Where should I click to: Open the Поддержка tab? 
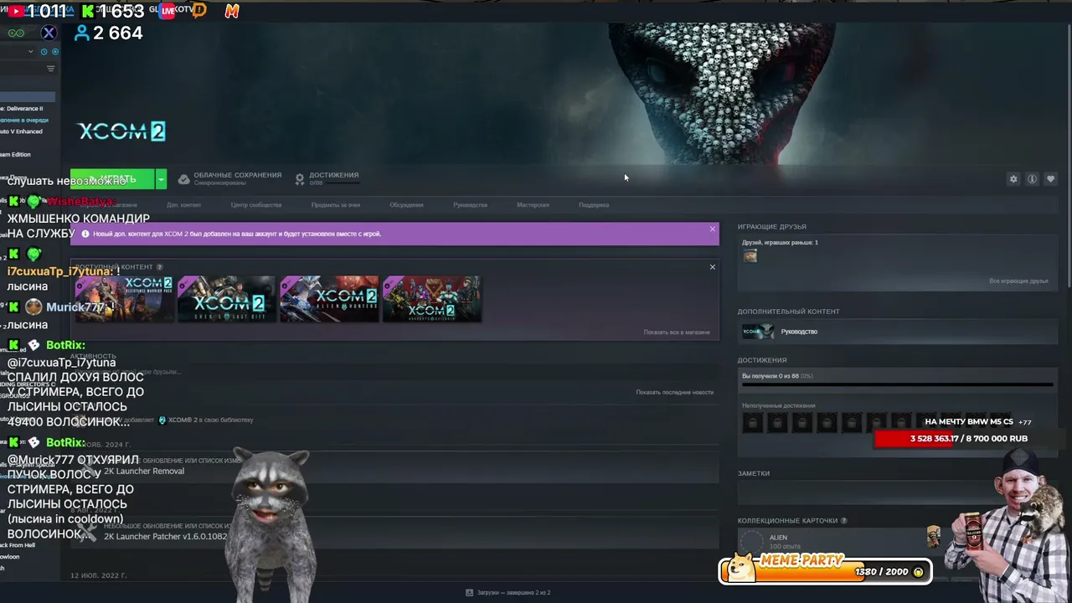point(594,205)
